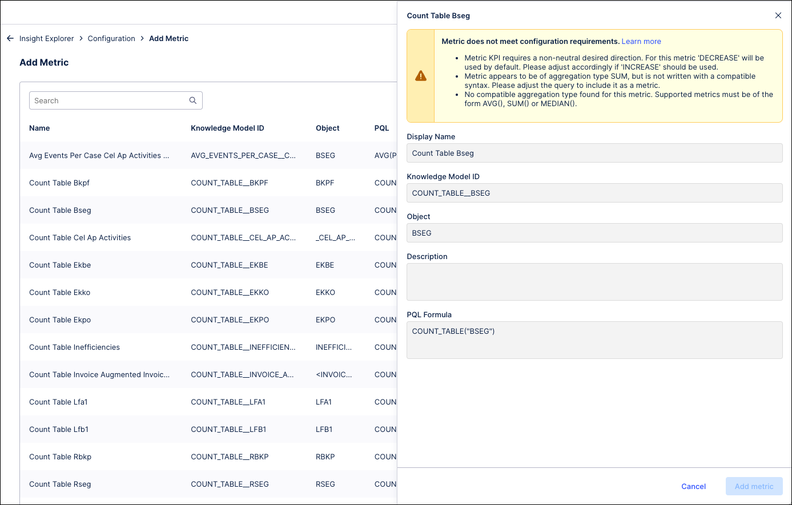Viewport: 792px width, 505px height.
Task: Click the Display Name field
Action: tap(594, 153)
